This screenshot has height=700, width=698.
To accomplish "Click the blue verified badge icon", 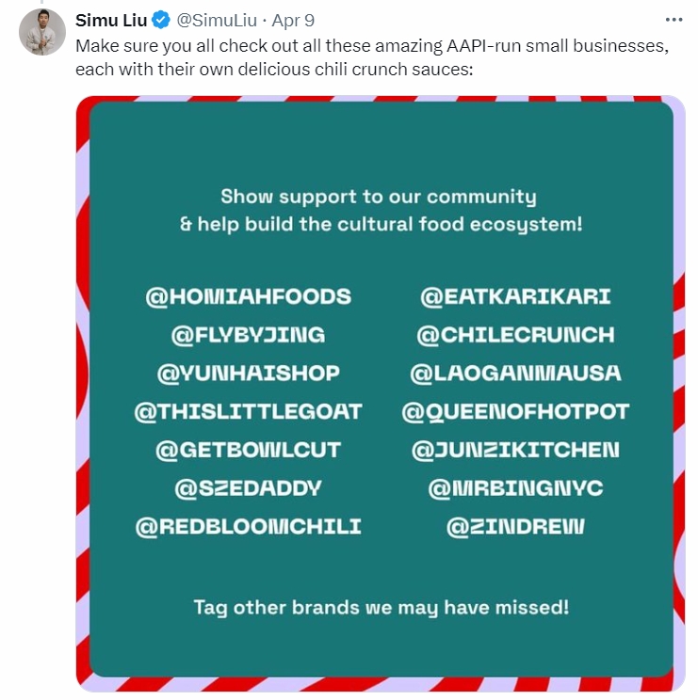I will [161, 21].
